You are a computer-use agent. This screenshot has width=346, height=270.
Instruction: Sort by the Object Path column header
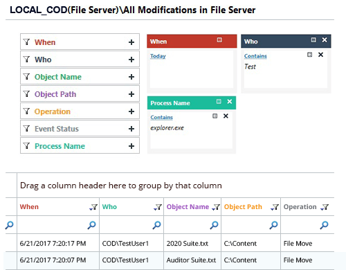click(243, 207)
